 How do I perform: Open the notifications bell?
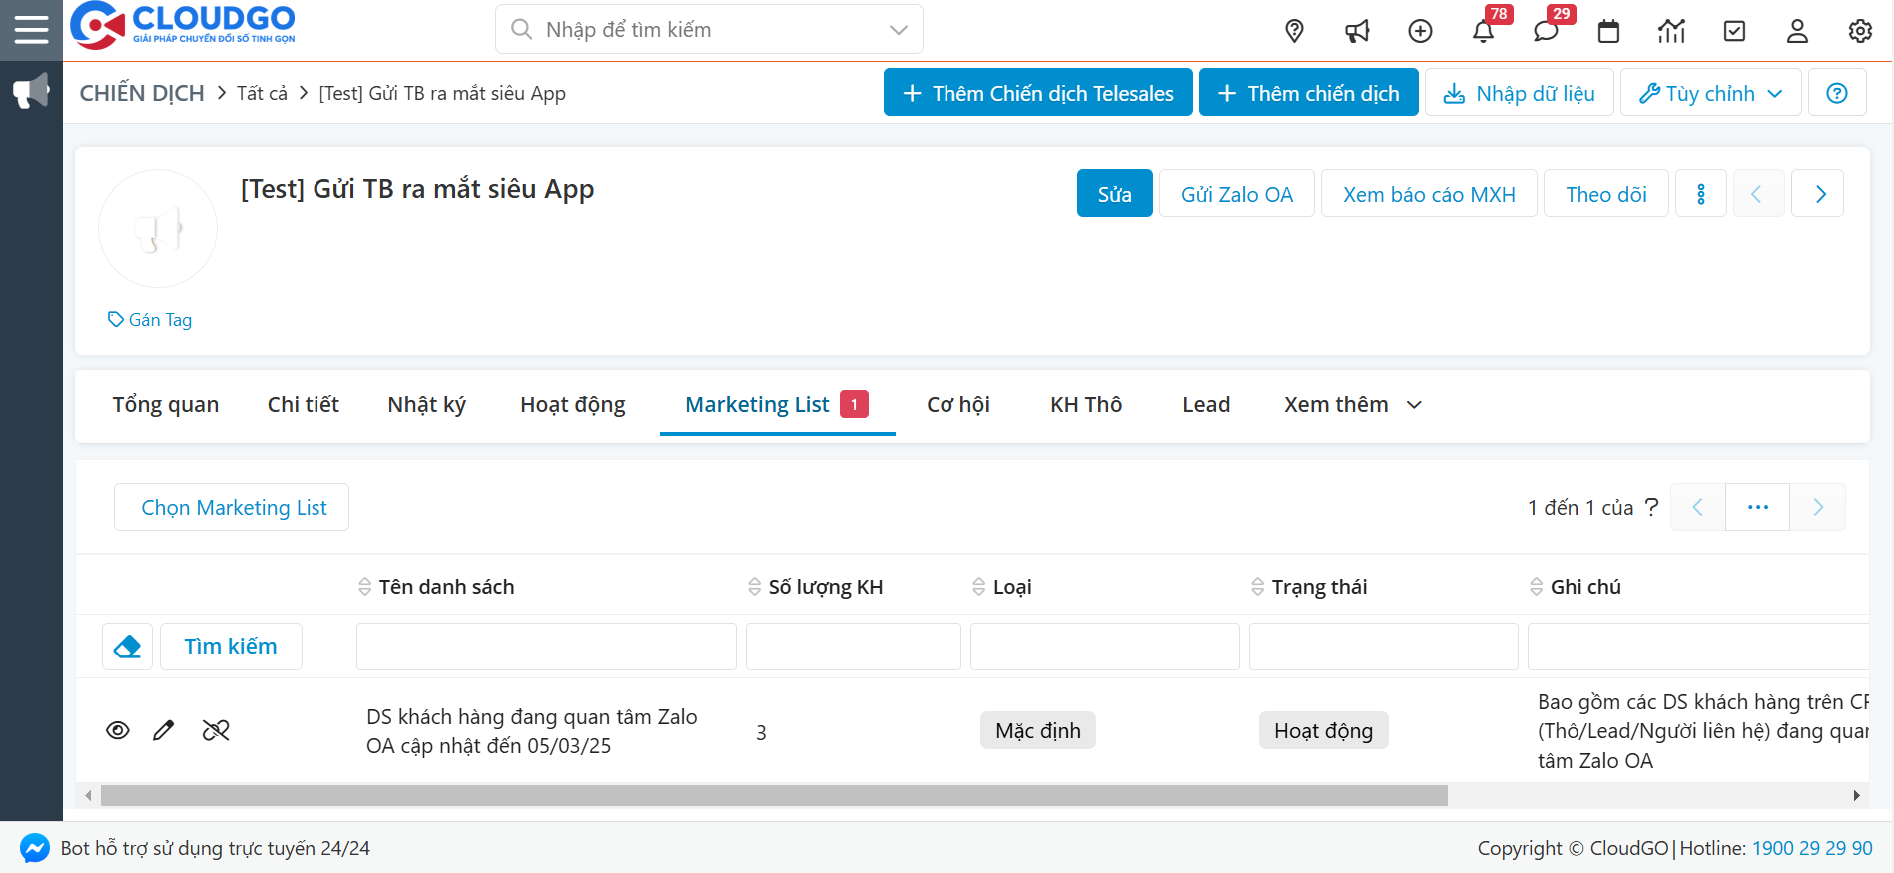coord(1483,31)
